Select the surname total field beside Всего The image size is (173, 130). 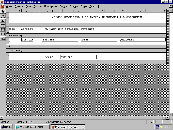pos(78,57)
